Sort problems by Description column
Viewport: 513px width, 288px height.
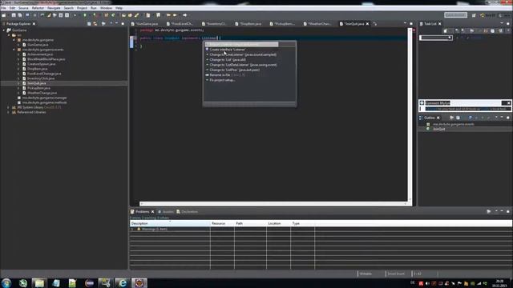click(170, 223)
